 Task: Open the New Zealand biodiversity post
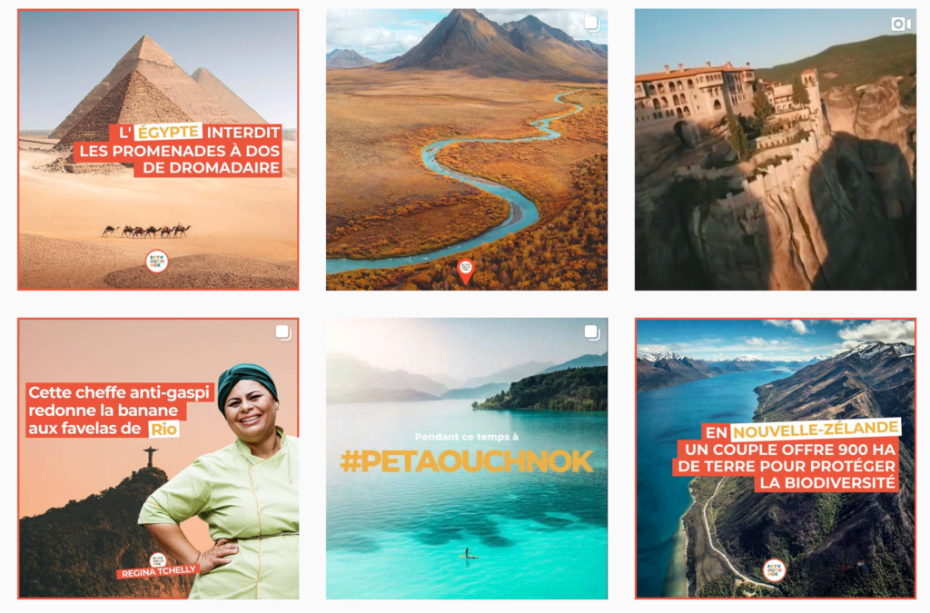point(776,459)
